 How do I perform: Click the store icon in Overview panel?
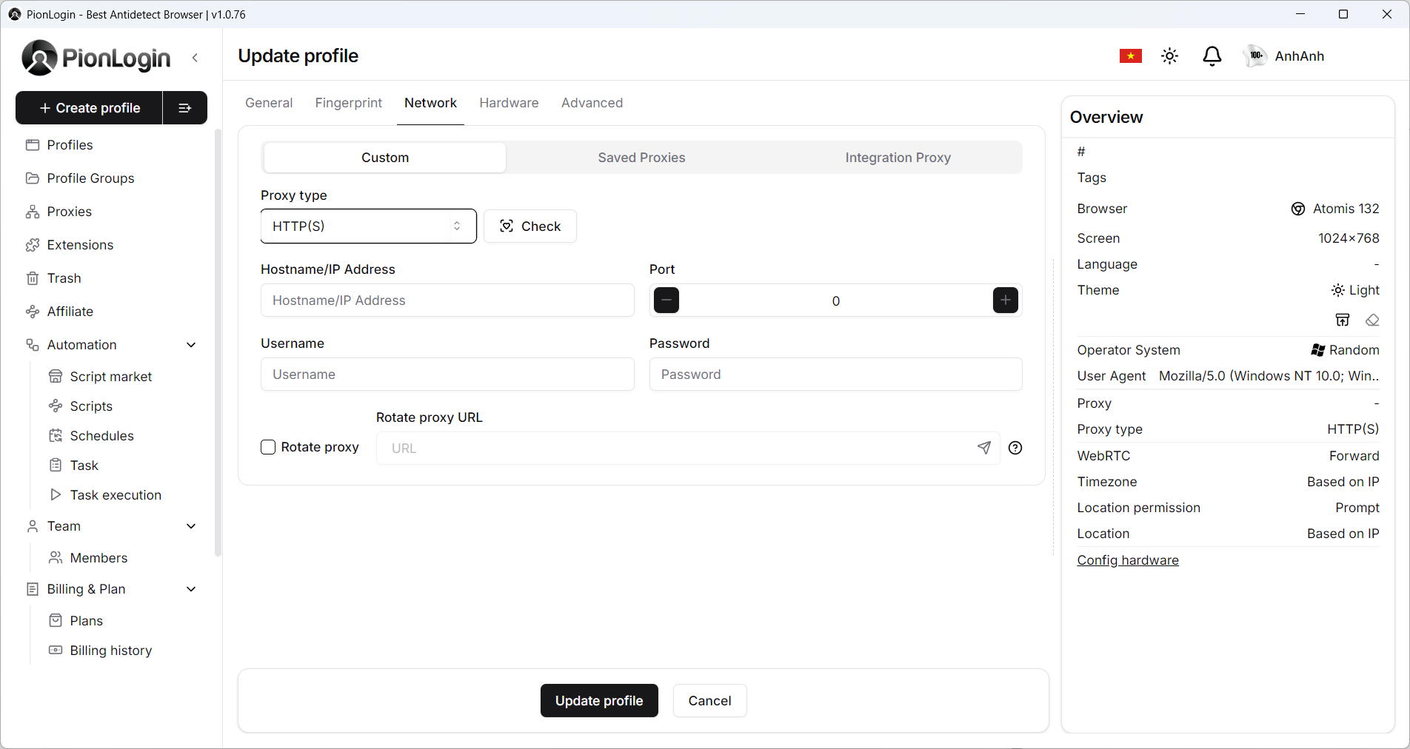coord(1343,320)
